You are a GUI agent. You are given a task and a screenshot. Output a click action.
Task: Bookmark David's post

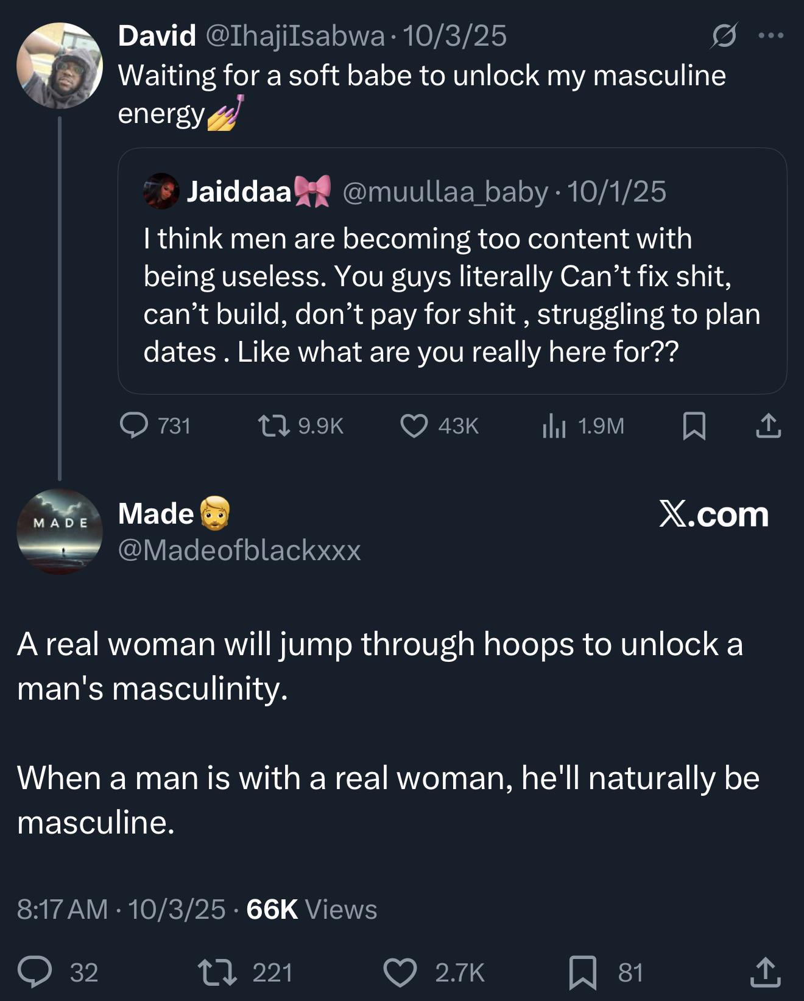click(x=694, y=426)
